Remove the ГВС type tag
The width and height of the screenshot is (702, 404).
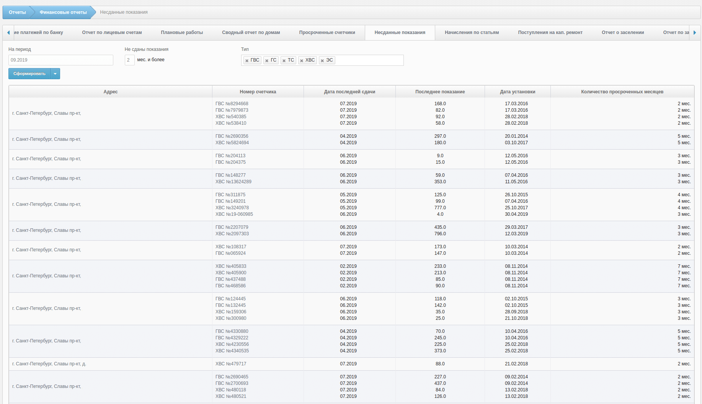247,60
